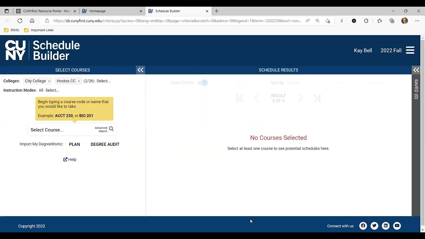Open the SNHU bookmarks folder
The height and width of the screenshot is (239, 425).
click(12, 30)
